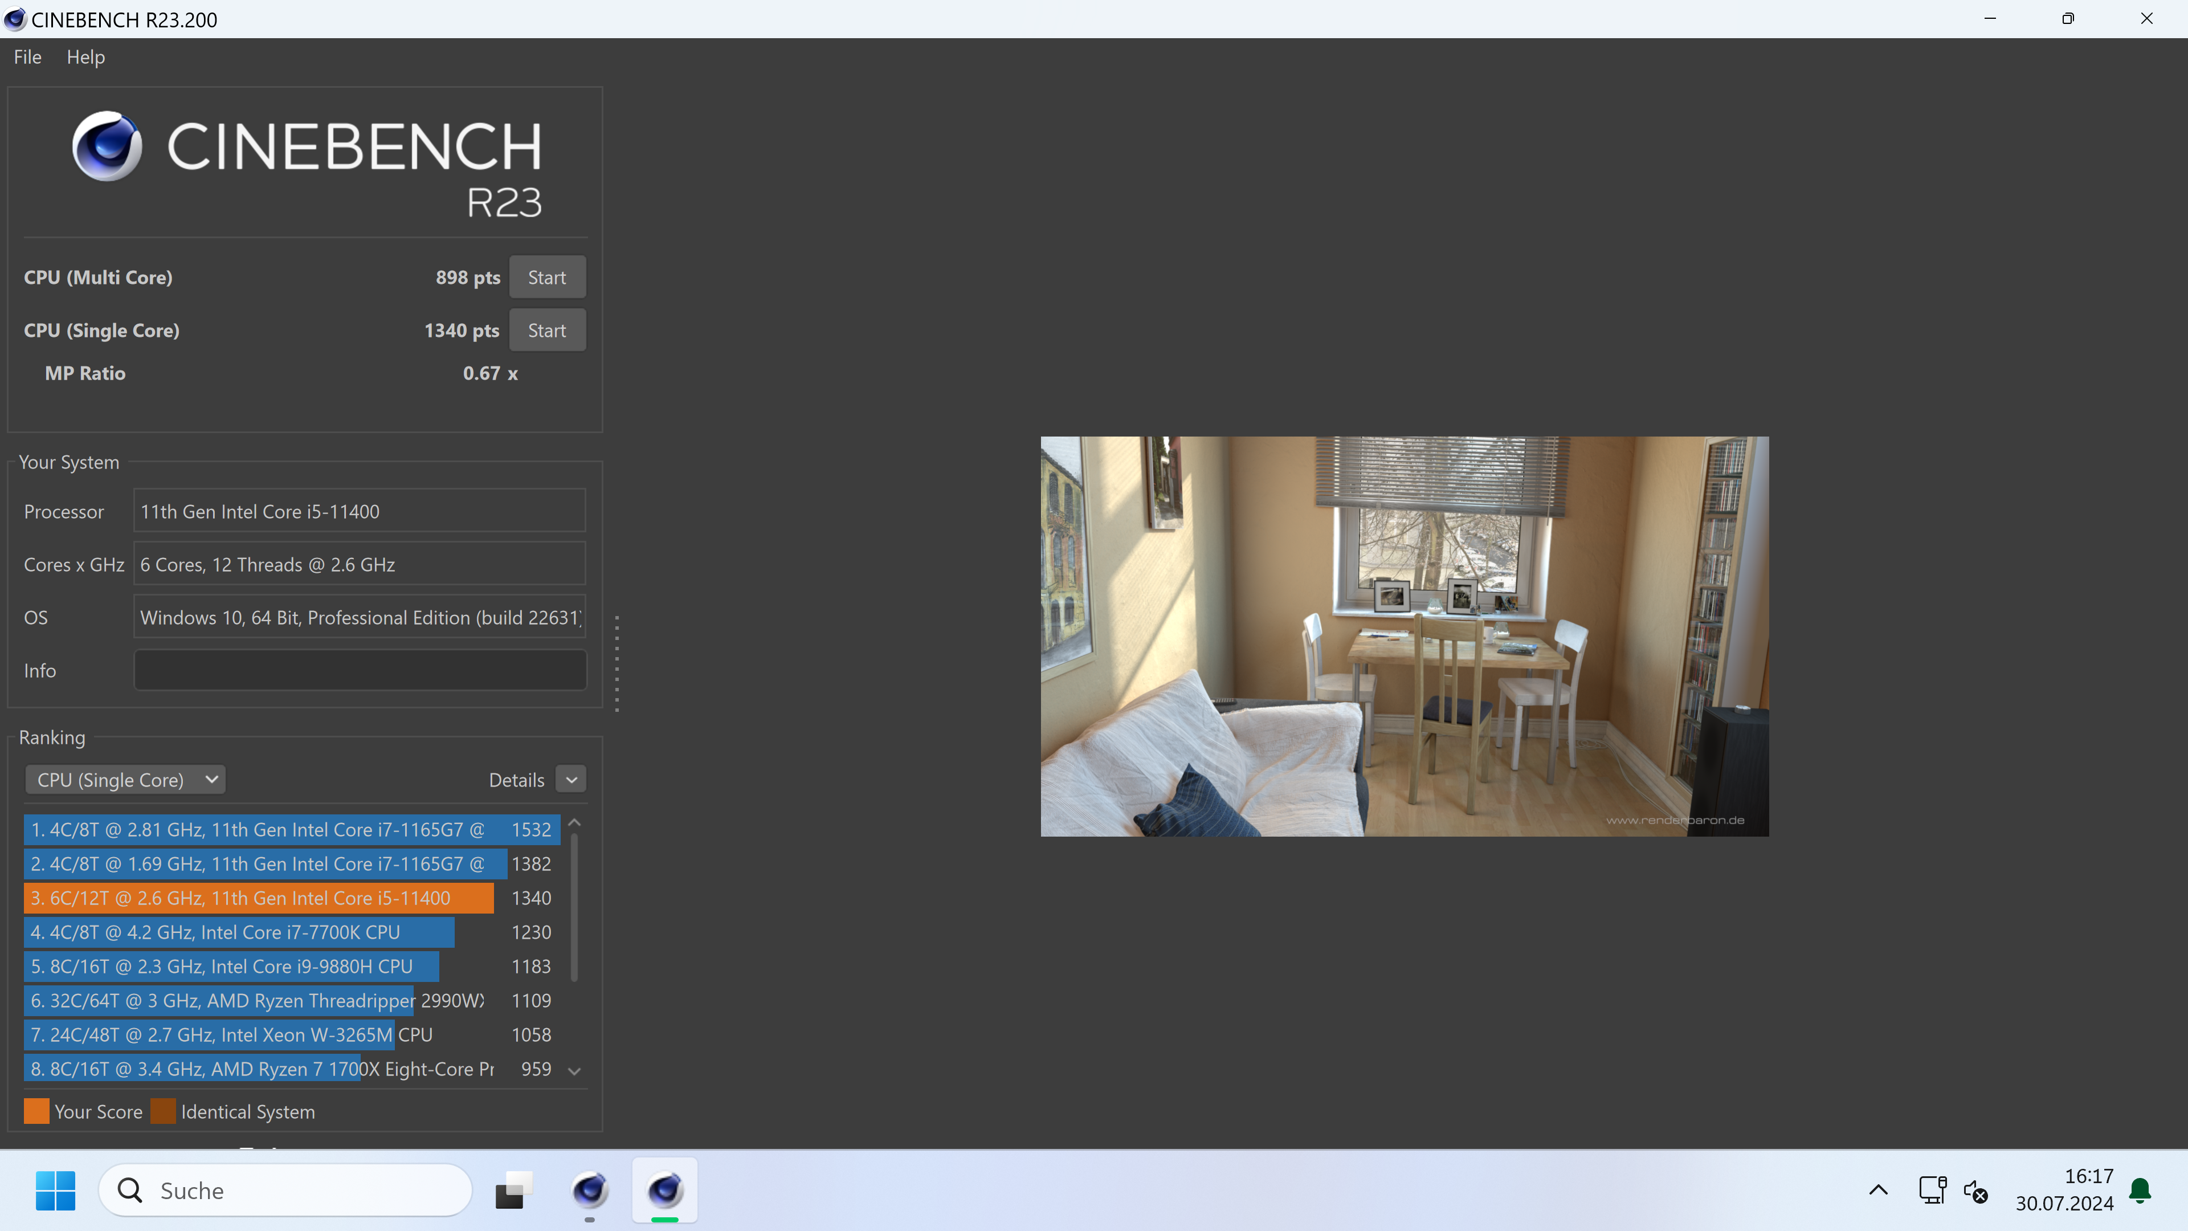Click the Cinebench logo in title bar
2188x1231 pixels.
point(14,19)
